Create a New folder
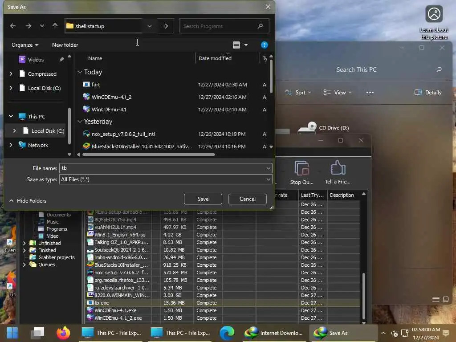The width and height of the screenshot is (456, 342). (65, 45)
